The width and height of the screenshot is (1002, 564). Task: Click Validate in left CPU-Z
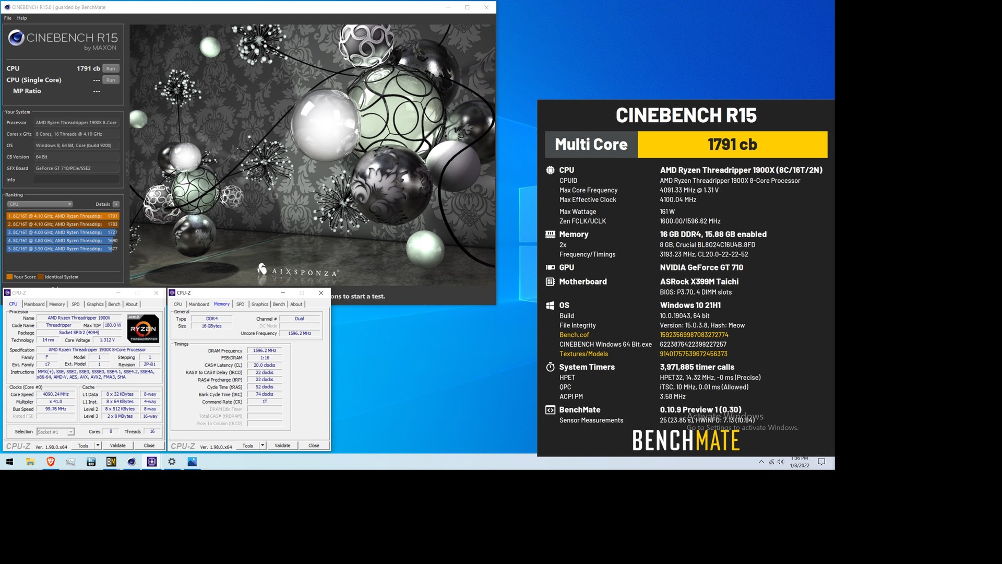118,446
